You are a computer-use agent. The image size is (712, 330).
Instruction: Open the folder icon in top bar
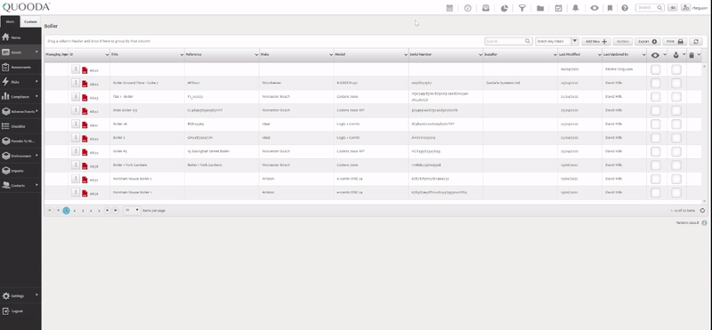tap(540, 8)
